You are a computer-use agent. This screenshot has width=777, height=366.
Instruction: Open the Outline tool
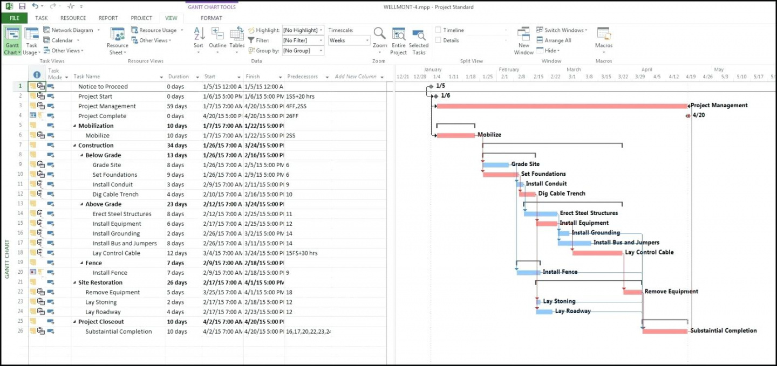point(217,34)
